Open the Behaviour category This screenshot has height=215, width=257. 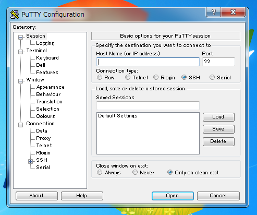pyautogui.click(x=48, y=94)
